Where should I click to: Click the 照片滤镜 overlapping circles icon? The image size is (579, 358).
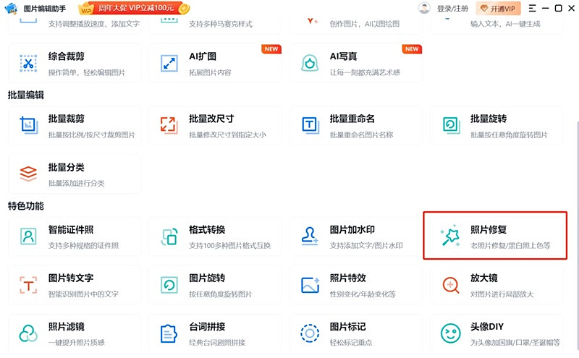(28, 333)
